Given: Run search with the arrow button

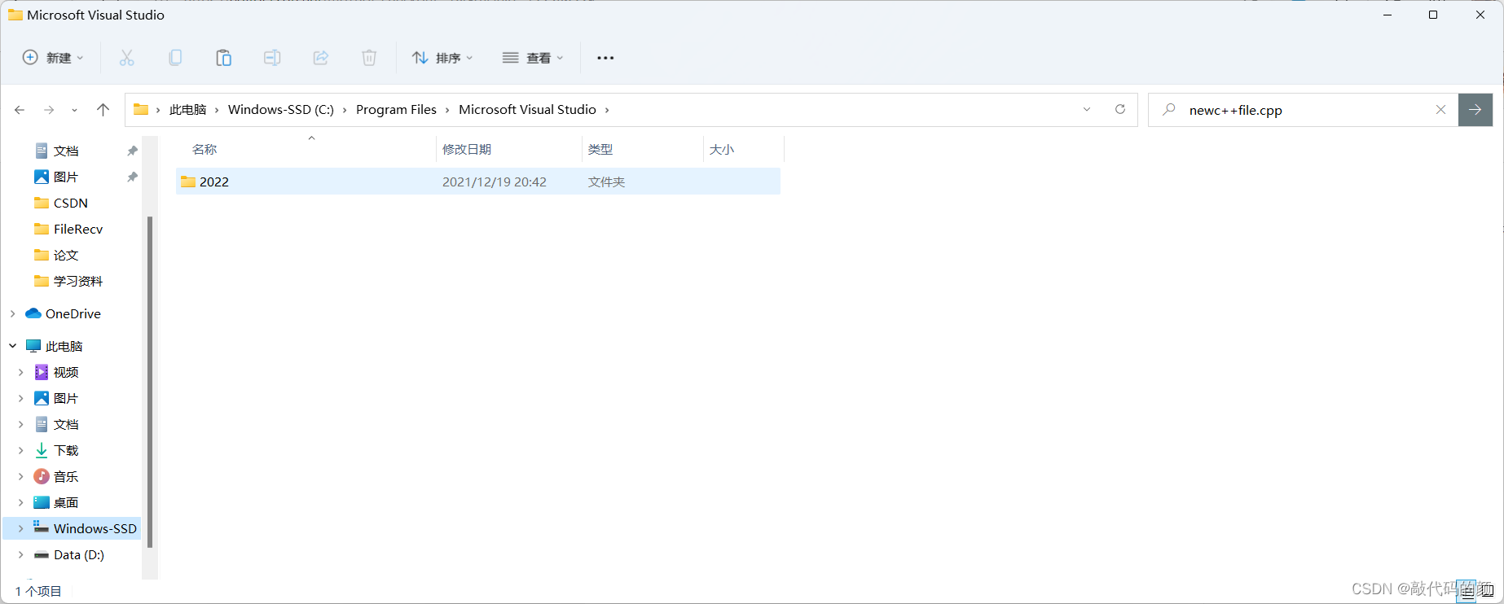Looking at the screenshot, I should pos(1475,110).
